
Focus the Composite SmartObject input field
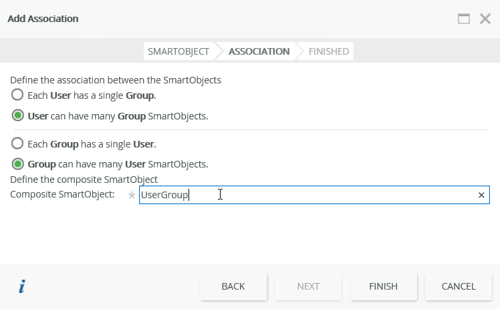(307, 195)
